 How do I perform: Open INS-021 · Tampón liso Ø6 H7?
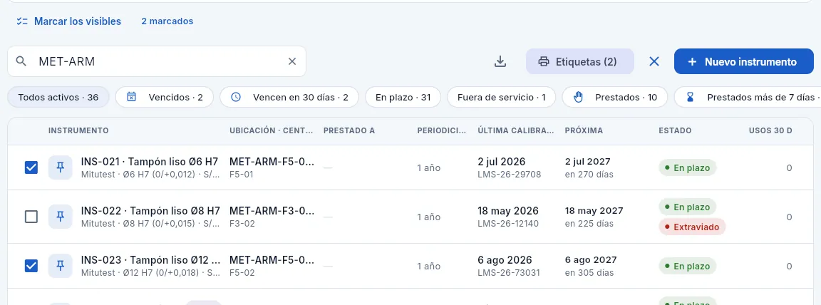tap(150, 161)
